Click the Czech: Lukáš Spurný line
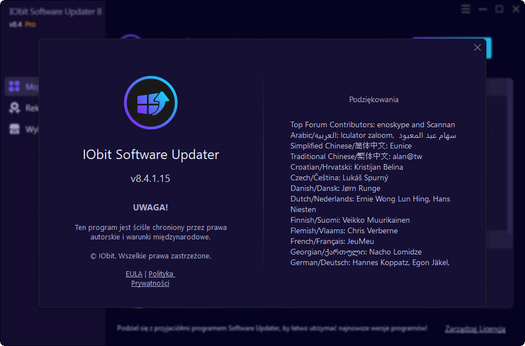Screen dimensions: 525x346 [x=339, y=177]
